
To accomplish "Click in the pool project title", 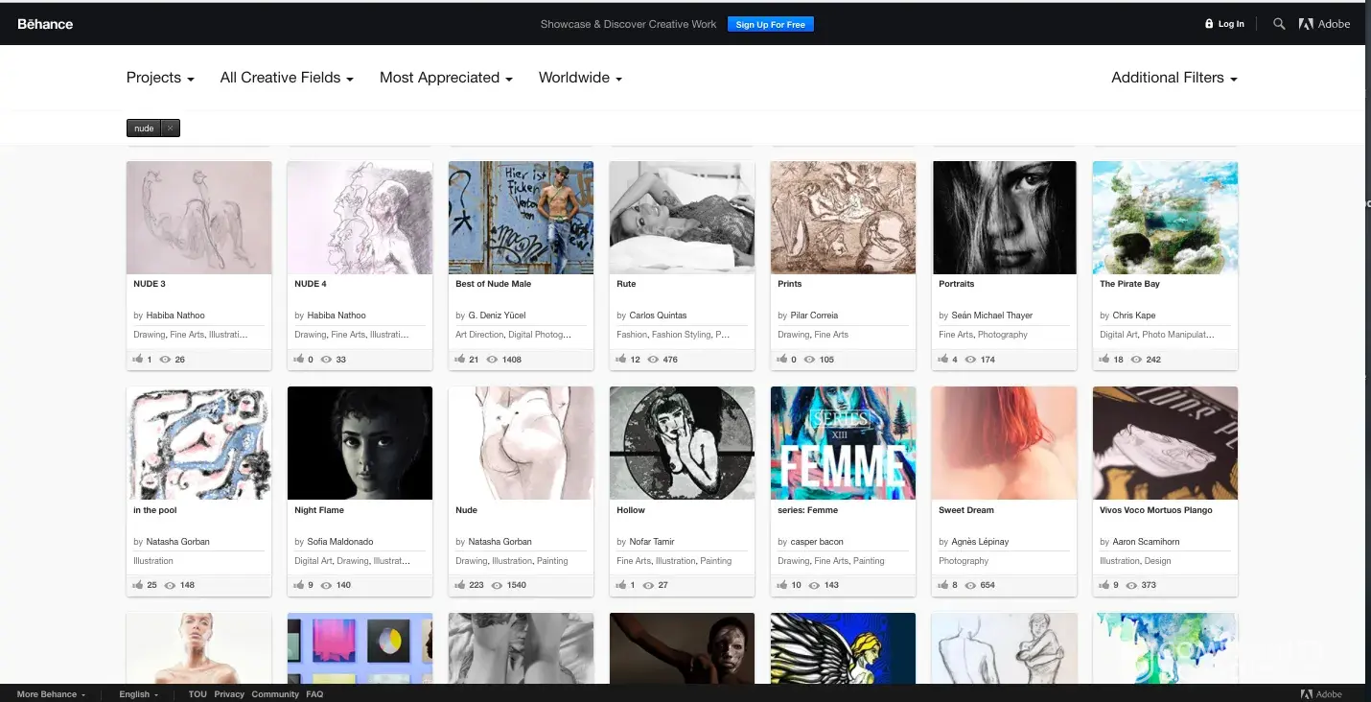I will (x=155, y=510).
